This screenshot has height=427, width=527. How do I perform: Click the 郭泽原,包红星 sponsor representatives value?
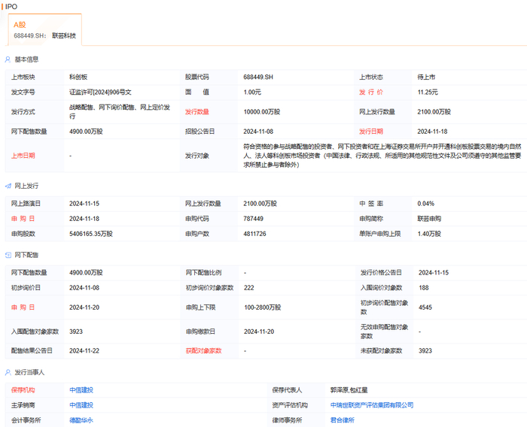pos(349,390)
